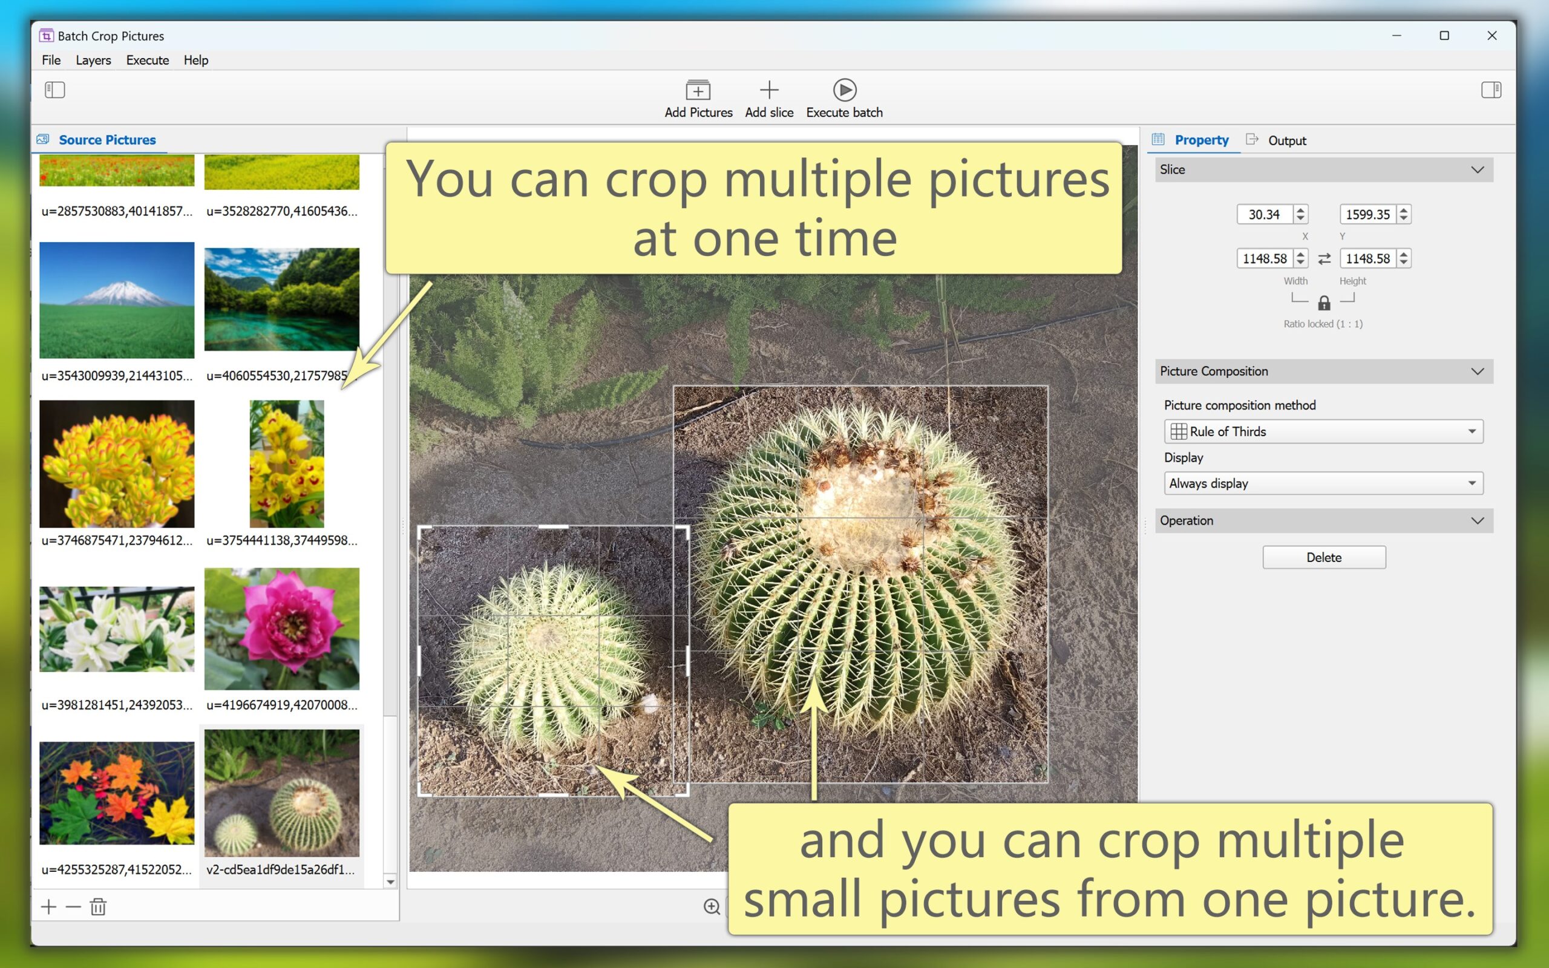Click the plus icon below Source Pictures

coord(48,906)
